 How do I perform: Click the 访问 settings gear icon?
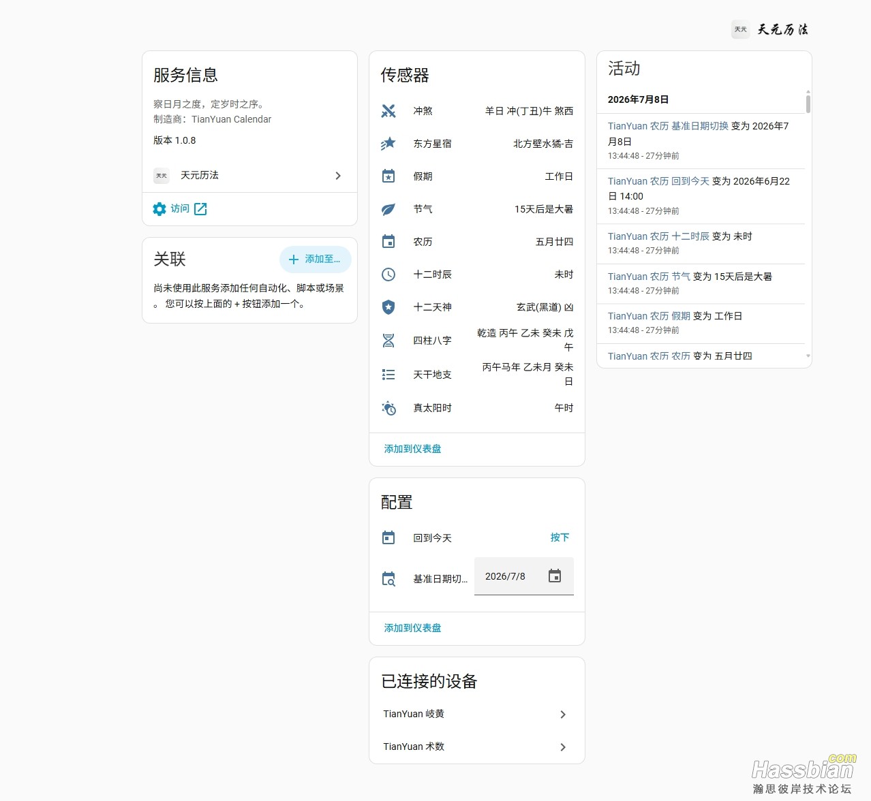click(x=159, y=209)
